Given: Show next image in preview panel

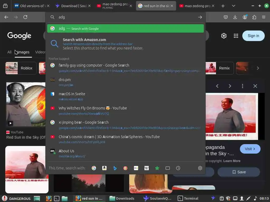Looking at the screenshot, I should [230, 86].
